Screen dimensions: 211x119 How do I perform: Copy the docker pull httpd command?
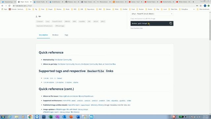point(171,23)
